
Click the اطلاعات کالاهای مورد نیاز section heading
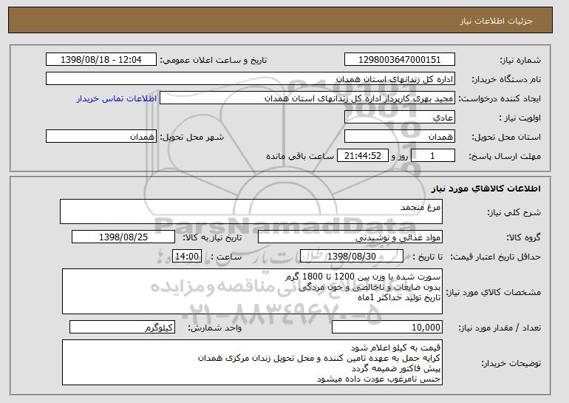click(486, 189)
